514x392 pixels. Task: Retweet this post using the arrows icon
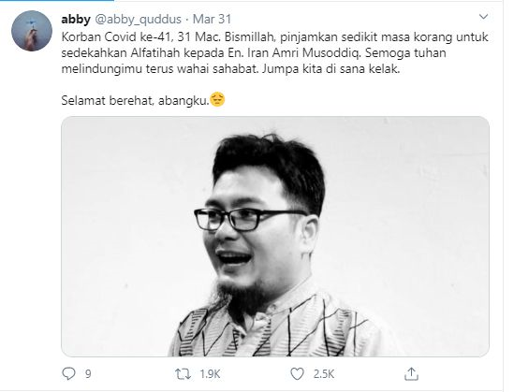[x=183, y=374]
